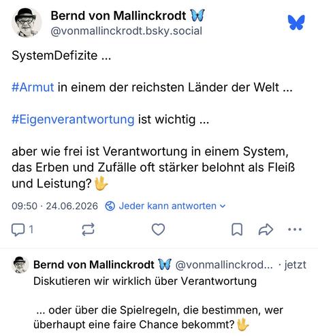318x336 pixels.
Task: Open the #Eigenverantwortung hashtag link
Action: [73, 120]
